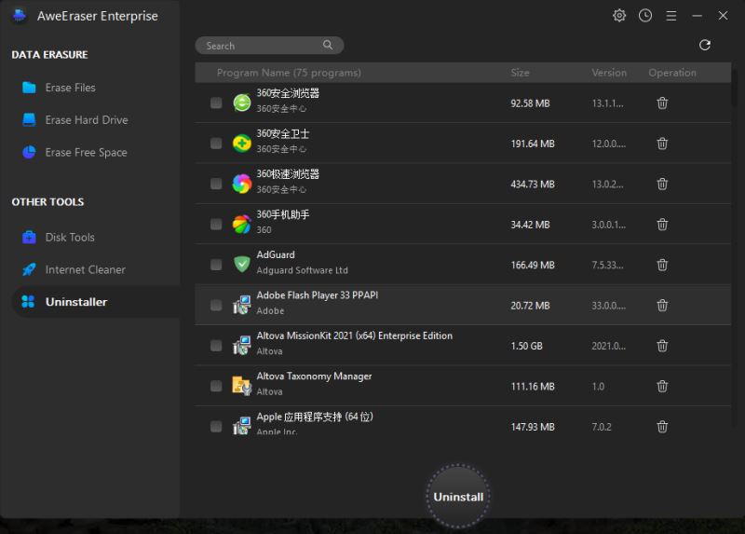745x534 pixels.
Task: Click the 434.73 MB size value
Action: [x=533, y=184]
